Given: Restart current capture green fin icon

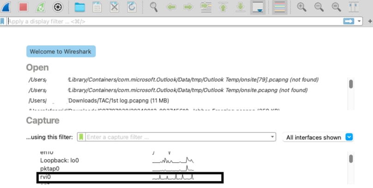Looking at the screenshot, I should click(41, 7).
